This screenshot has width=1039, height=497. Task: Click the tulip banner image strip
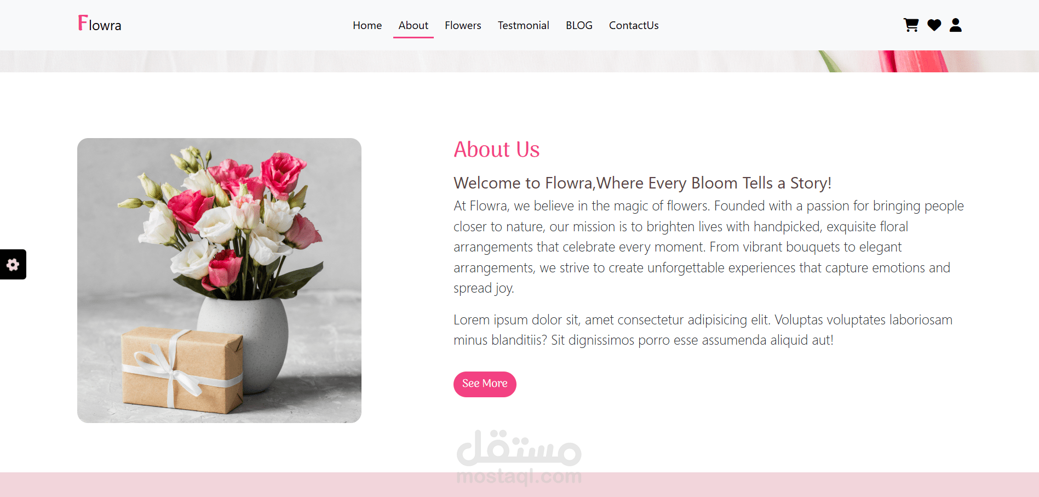click(519, 61)
